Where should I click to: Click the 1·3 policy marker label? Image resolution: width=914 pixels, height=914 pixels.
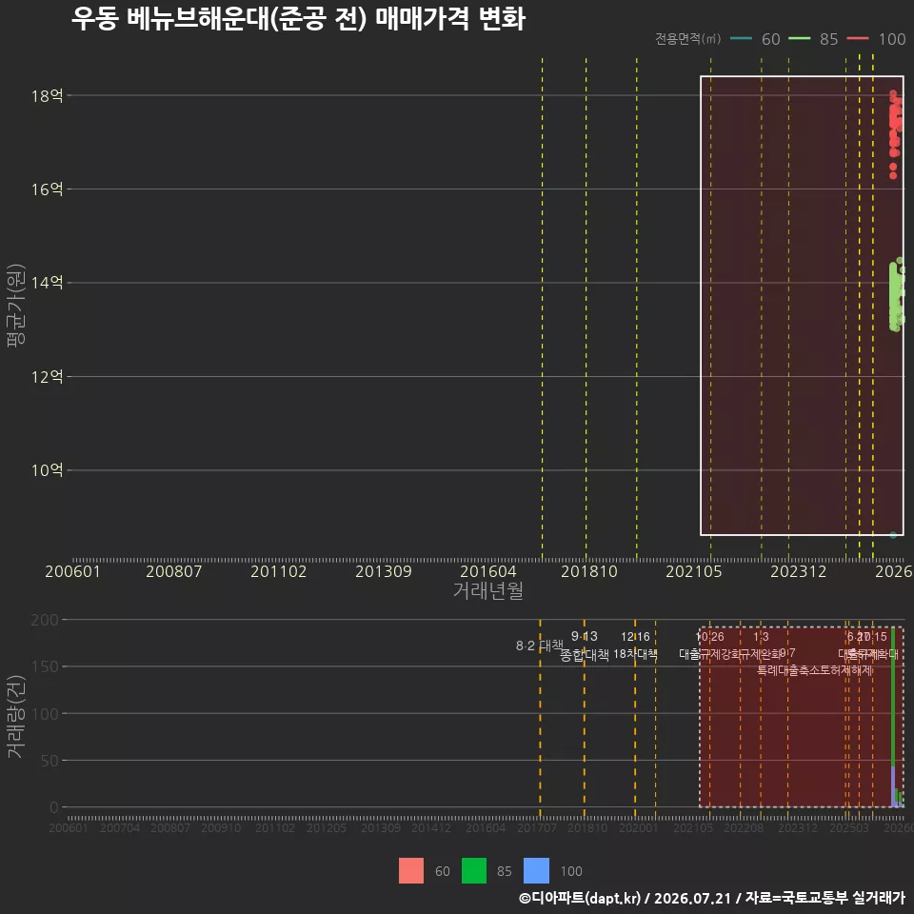click(761, 637)
